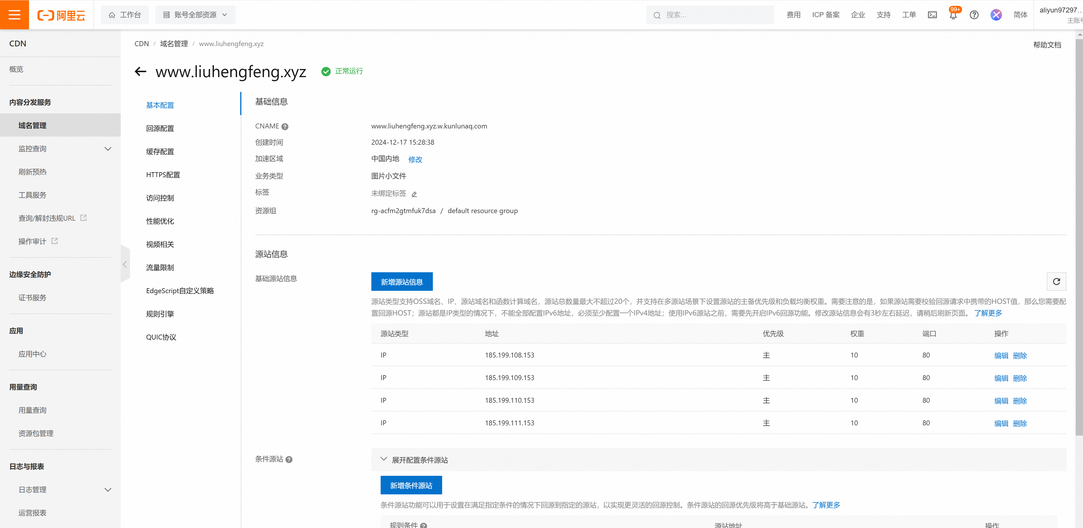The width and height of the screenshot is (1083, 528).
Task: Click the refresh icon for origin list
Action: pos(1056,282)
